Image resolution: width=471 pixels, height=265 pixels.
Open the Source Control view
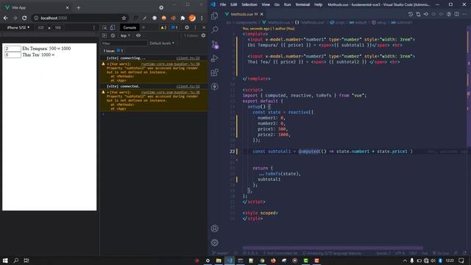(x=215, y=44)
